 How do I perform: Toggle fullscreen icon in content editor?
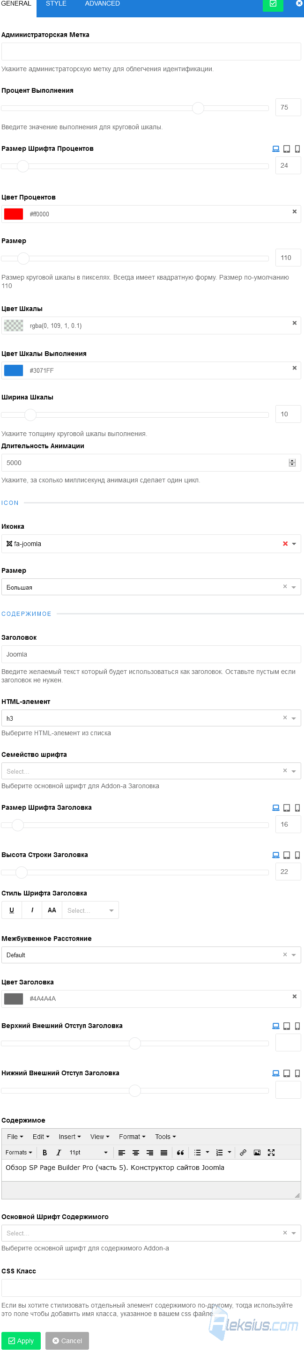click(x=272, y=1152)
